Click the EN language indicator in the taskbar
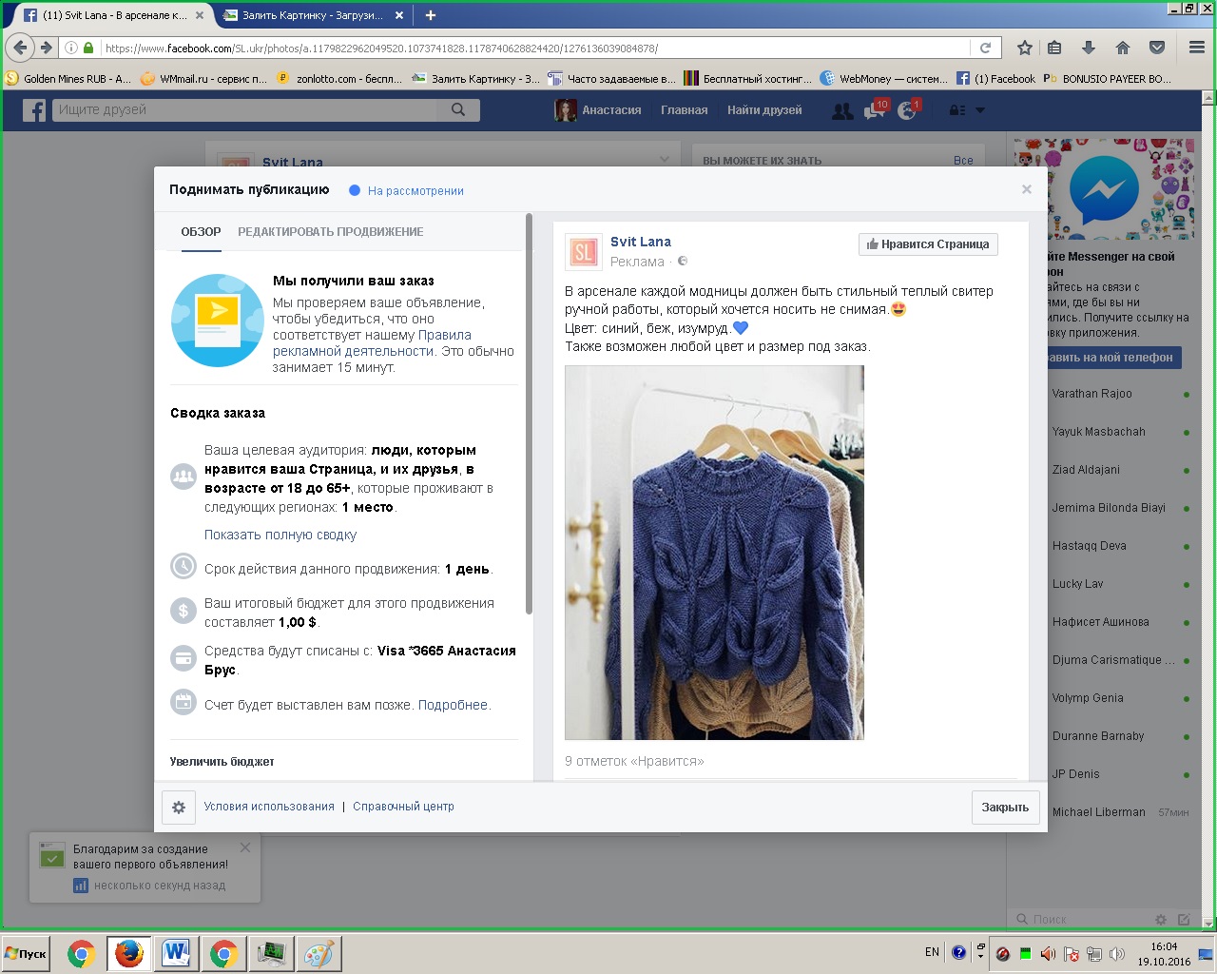Image resolution: width=1217 pixels, height=974 pixels. click(932, 952)
